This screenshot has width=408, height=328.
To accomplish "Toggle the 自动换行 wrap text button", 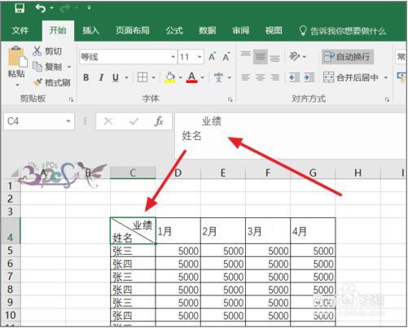I will coord(348,57).
